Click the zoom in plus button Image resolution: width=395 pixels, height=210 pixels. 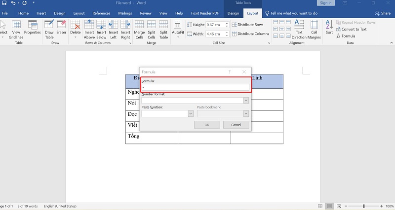tap(381, 206)
